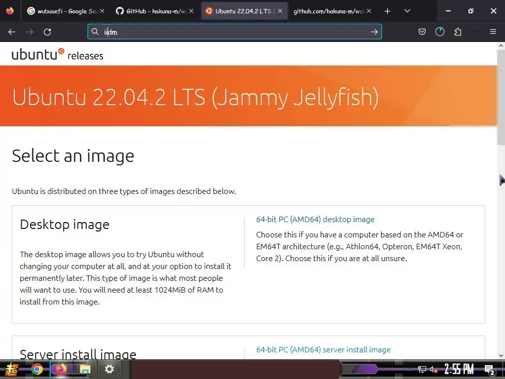Close the GitHub hakuna-m tab

(x=191, y=11)
